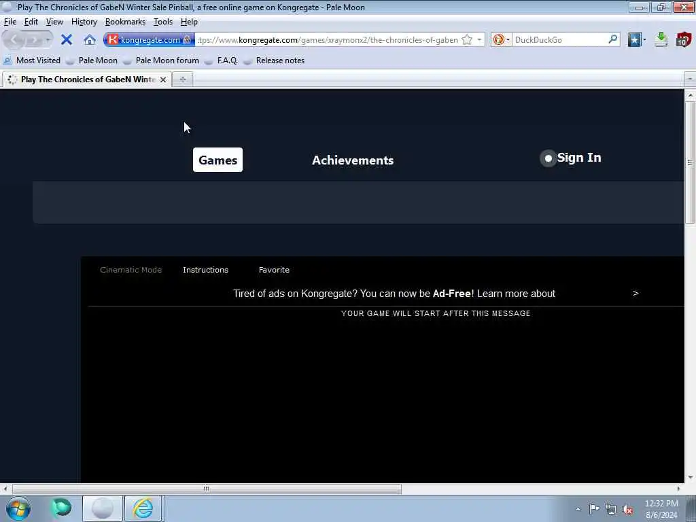Mark the game as Favorite
Screen dimensions: 696x522
coord(274,270)
